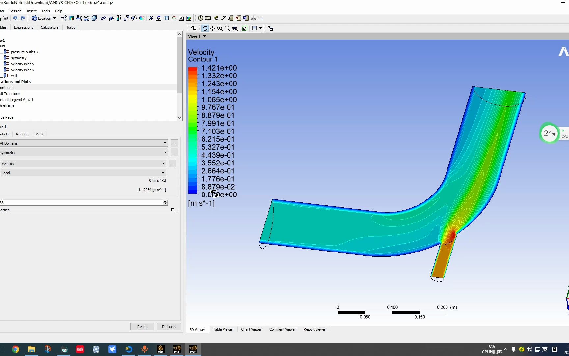This screenshot has width=569, height=356.
Task: Launch Google Chrome from the taskbar
Action: click(15, 349)
